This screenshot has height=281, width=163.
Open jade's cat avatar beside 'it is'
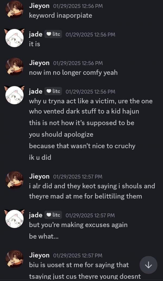pyautogui.click(x=14, y=38)
